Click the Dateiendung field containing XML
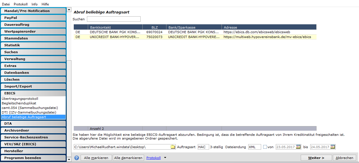The image size is (359, 163). pos(255,147)
